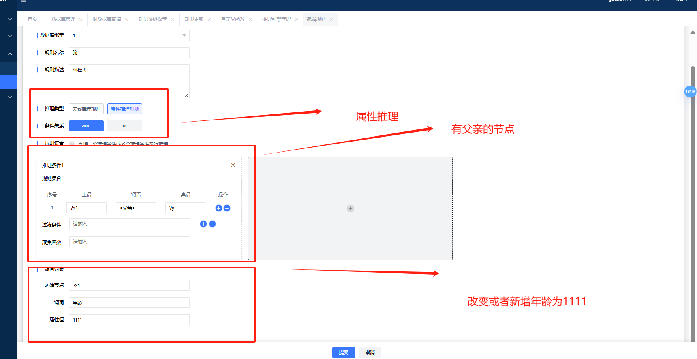Remove rule row 1 with minus icon
Viewport: 697px width, 359px height.
[227, 208]
